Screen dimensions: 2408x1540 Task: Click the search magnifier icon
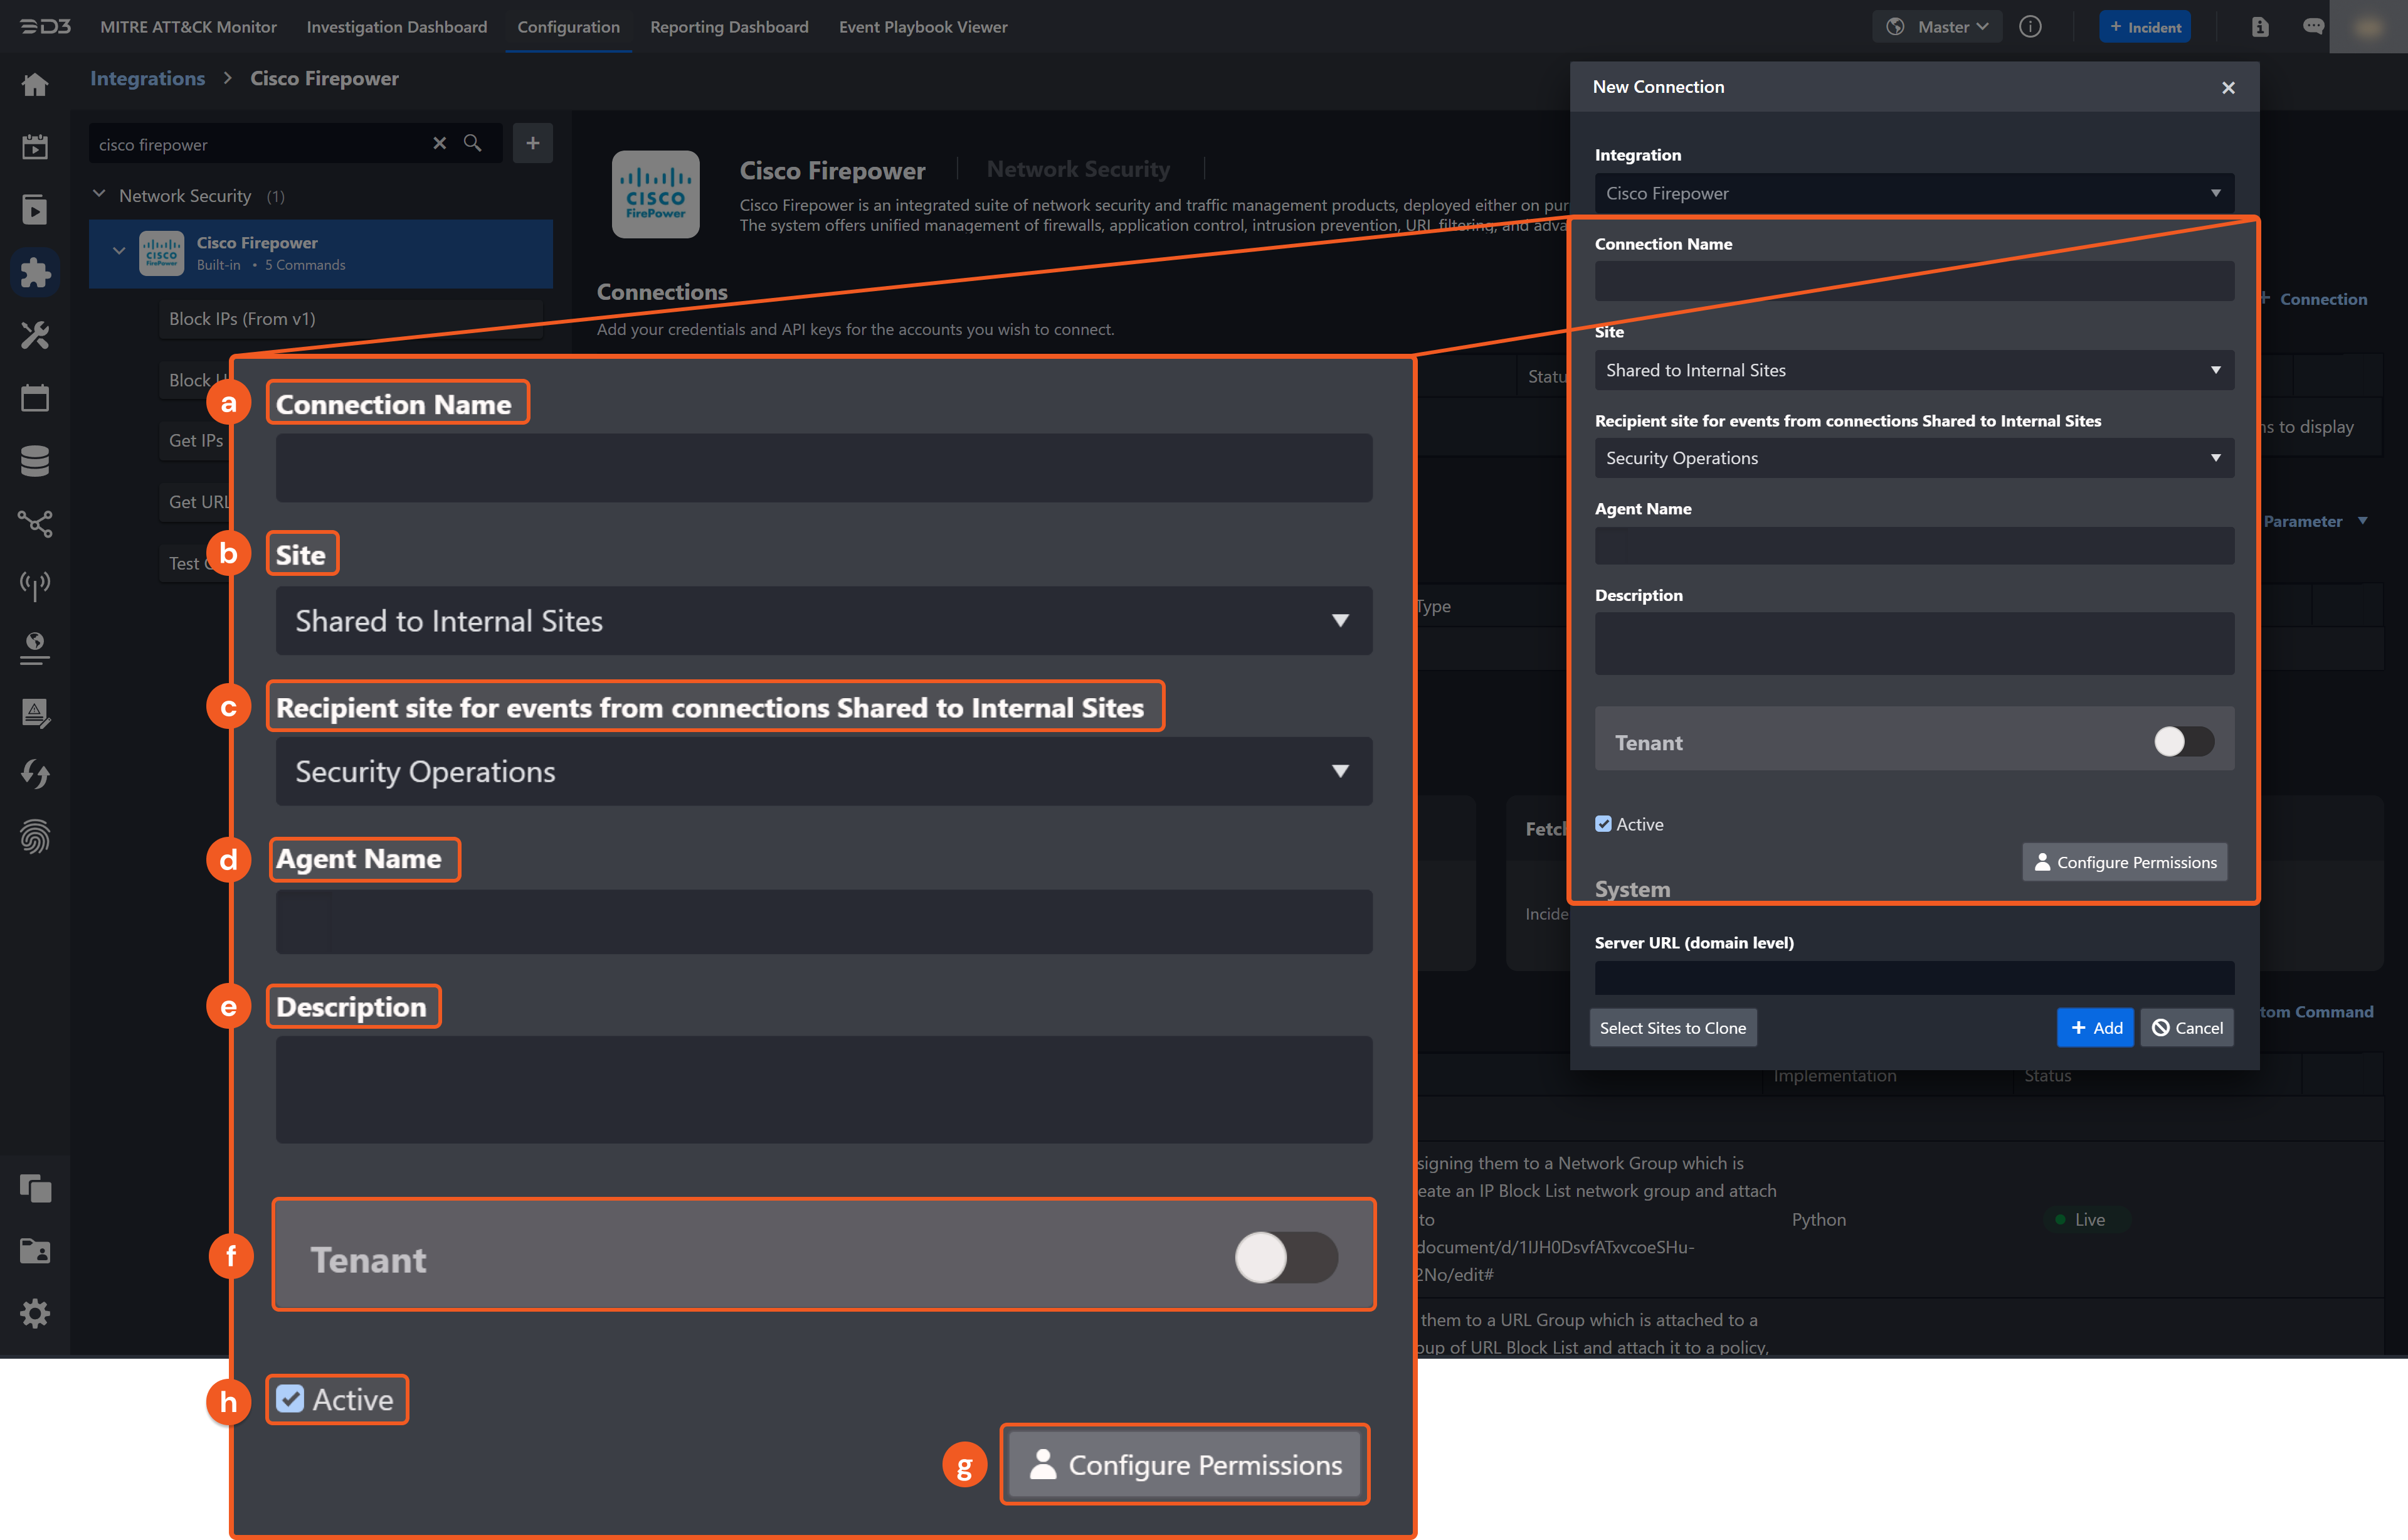pos(473,143)
